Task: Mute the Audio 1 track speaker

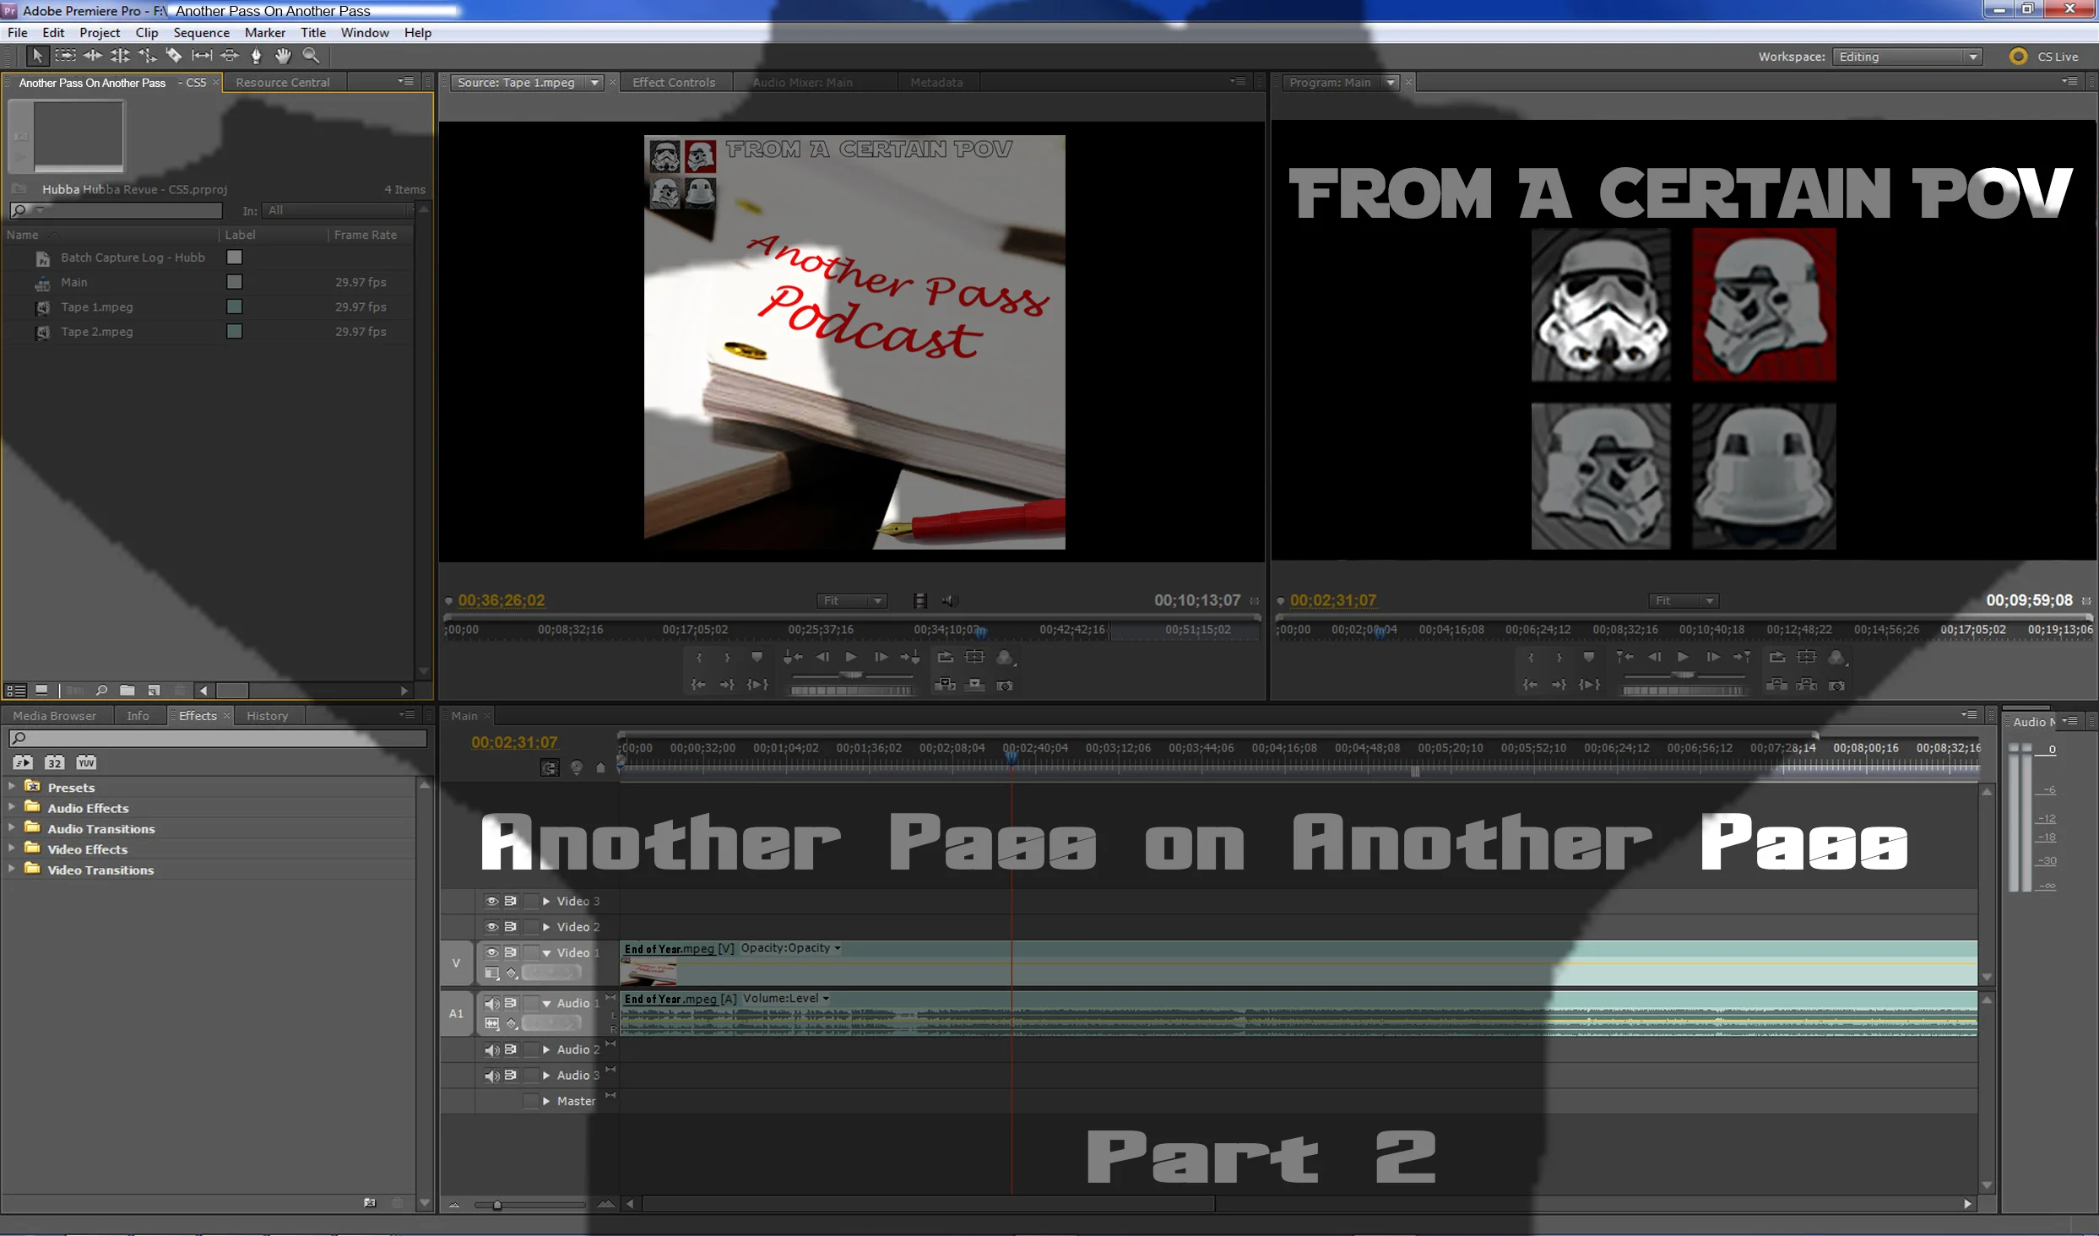Action: click(491, 1003)
